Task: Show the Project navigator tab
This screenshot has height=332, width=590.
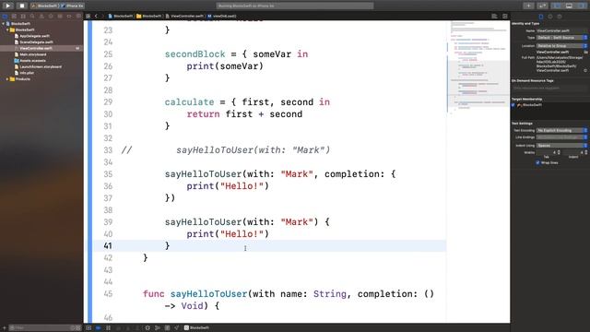Action: (5, 17)
